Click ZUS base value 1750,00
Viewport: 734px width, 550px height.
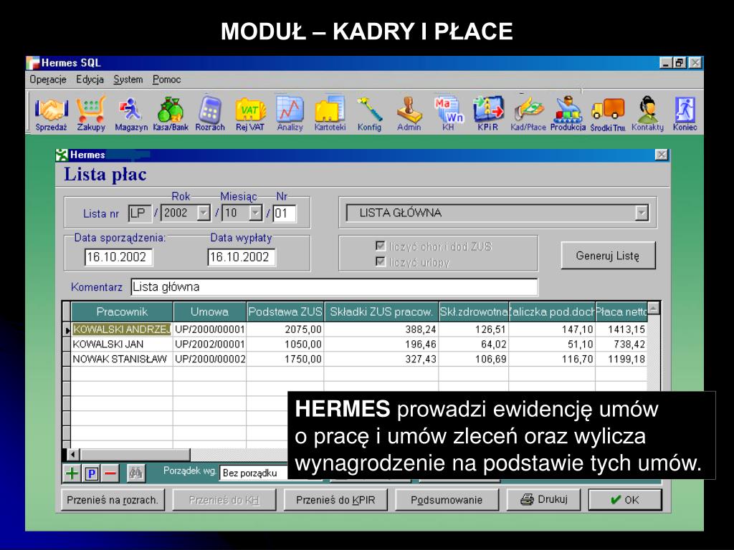pos(303,360)
